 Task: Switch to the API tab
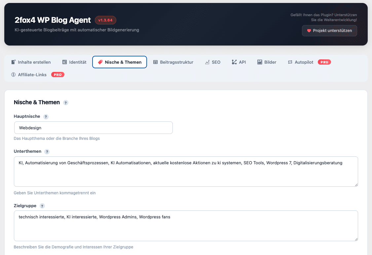click(239, 62)
